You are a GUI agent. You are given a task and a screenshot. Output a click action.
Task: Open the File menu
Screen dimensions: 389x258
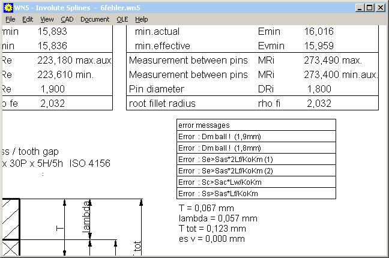pyautogui.click(x=10, y=19)
